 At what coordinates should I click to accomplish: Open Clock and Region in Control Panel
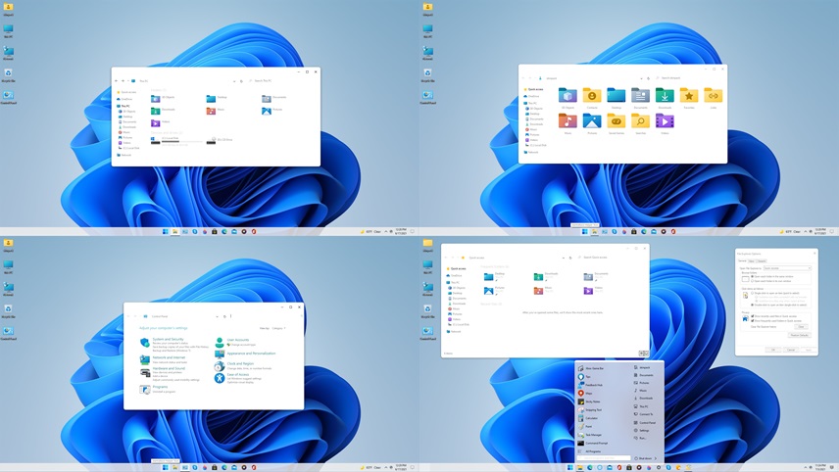(240, 363)
